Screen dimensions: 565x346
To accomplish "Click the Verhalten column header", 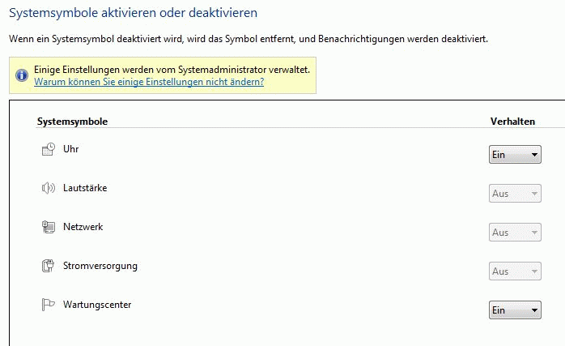I will [512, 122].
